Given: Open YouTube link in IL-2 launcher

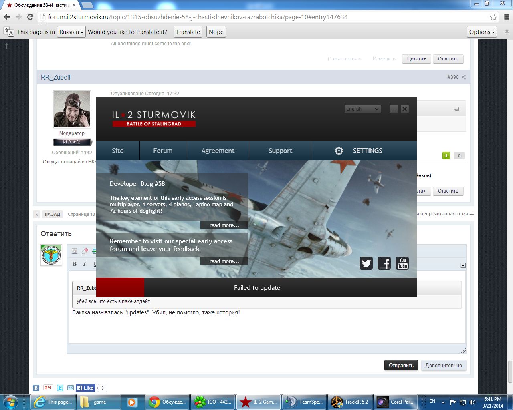Looking at the screenshot, I should pos(402,263).
